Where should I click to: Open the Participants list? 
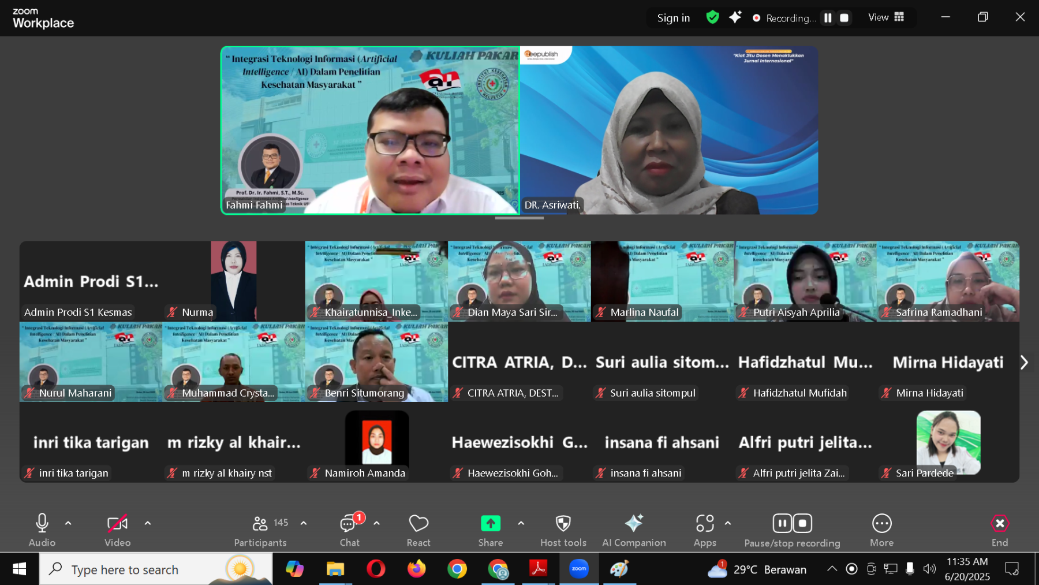(260, 528)
